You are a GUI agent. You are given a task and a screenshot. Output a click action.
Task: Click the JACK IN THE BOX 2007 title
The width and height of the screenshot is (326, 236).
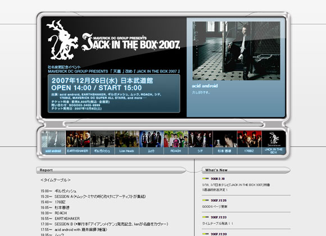pyautogui.click(x=131, y=42)
